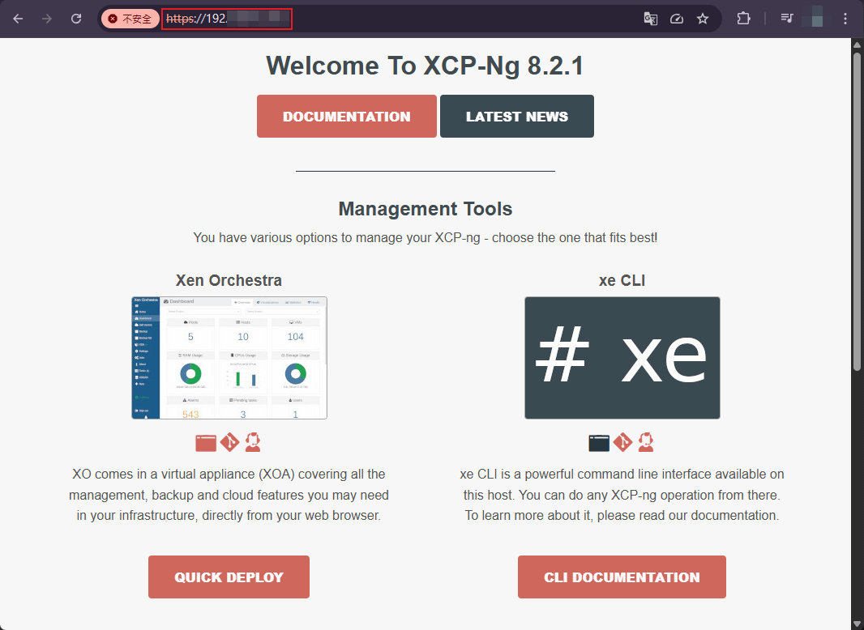This screenshot has height=630, width=864.
Task: Click the browser forward arrow
Action: pos(47,19)
